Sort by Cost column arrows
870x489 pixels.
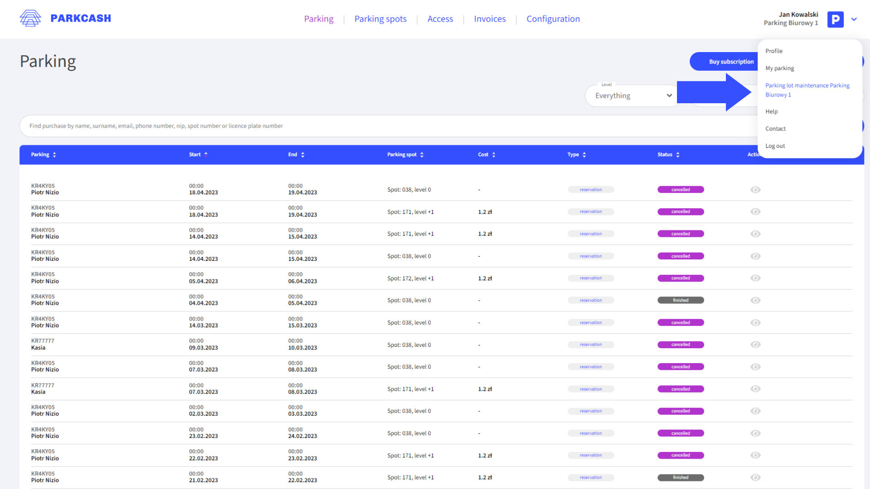[493, 155]
